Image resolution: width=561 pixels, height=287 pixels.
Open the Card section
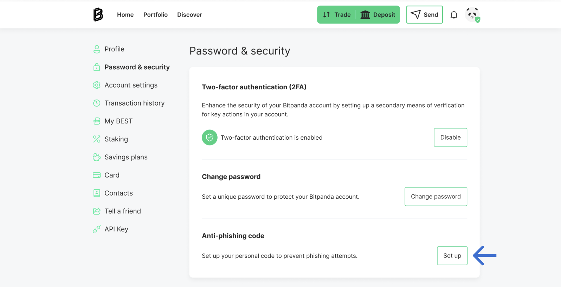coord(112,175)
